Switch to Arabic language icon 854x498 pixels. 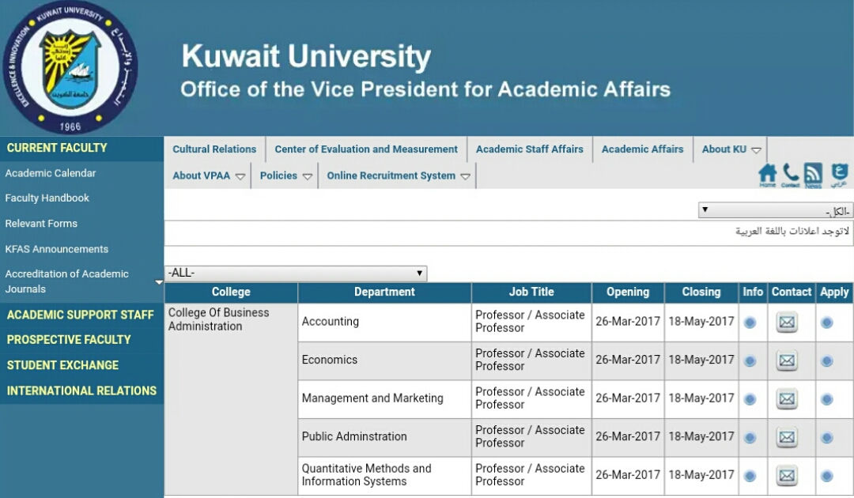click(x=839, y=175)
